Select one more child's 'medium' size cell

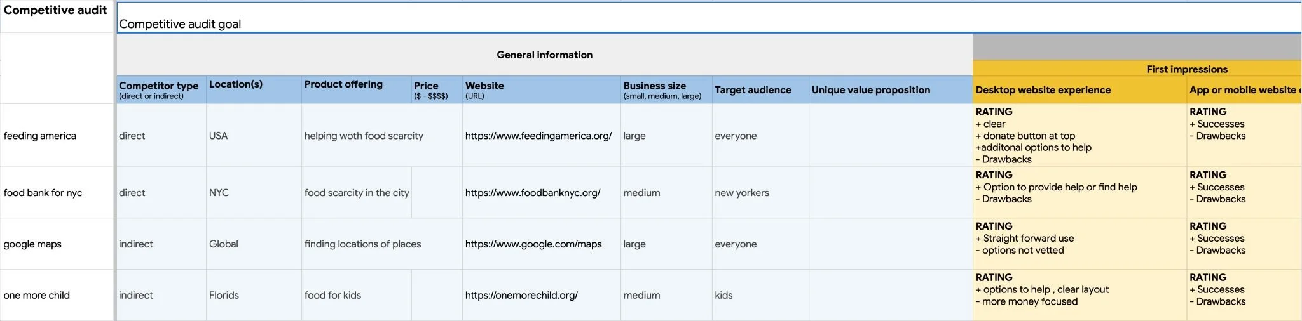[x=666, y=296]
